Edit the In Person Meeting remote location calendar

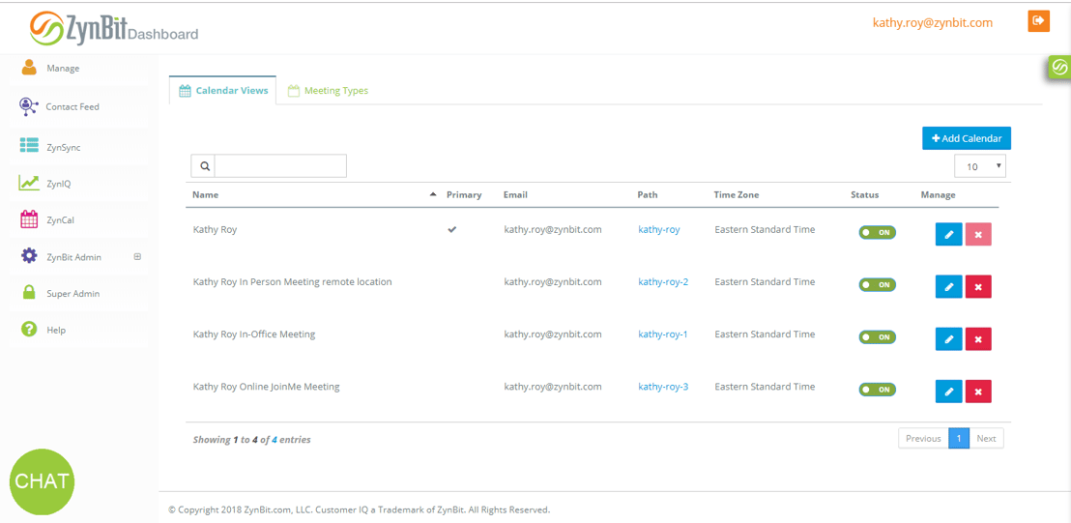[949, 287]
